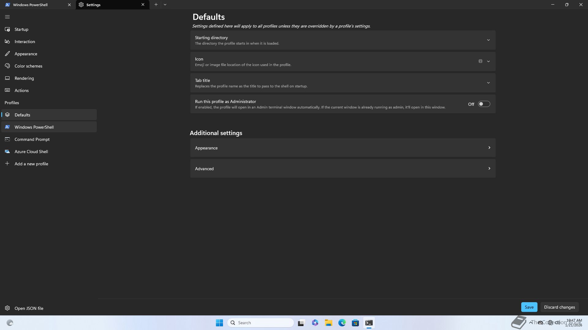Click Add a new profile
Screen dimensions: 588x330
pyautogui.click(x=31, y=164)
